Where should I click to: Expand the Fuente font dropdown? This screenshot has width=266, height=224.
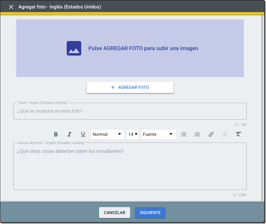(158, 134)
